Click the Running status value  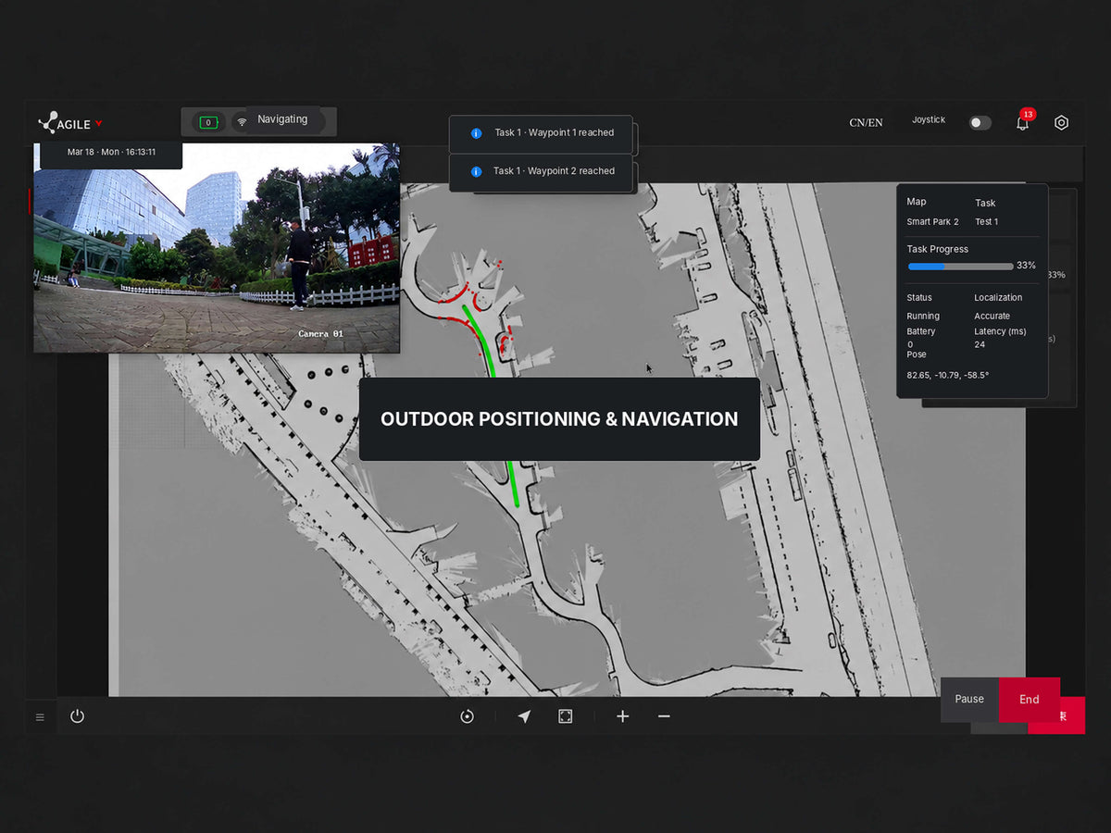click(x=923, y=317)
